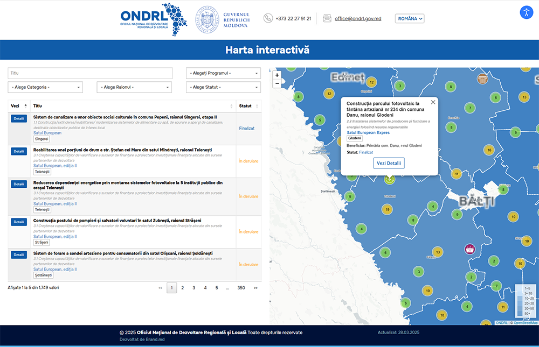Open the Alege Raionul dropdown
The image size is (539, 347).
(x=134, y=87)
